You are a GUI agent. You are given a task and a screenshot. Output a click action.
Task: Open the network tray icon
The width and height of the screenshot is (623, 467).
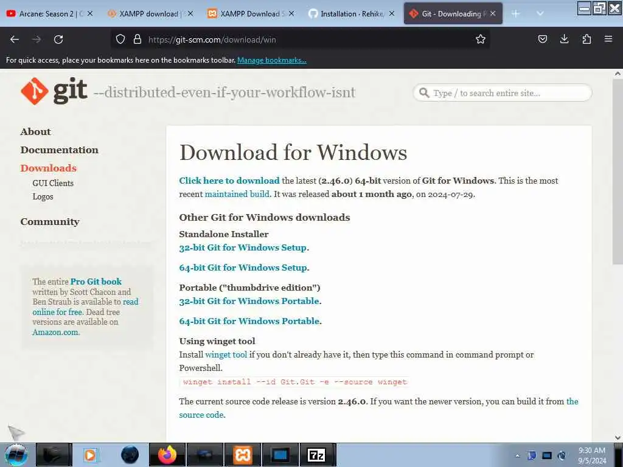547,455
